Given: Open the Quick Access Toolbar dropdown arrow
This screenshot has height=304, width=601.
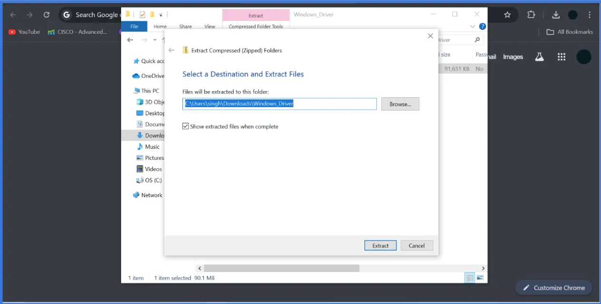Looking at the screenshot, I should pos(161,15).
